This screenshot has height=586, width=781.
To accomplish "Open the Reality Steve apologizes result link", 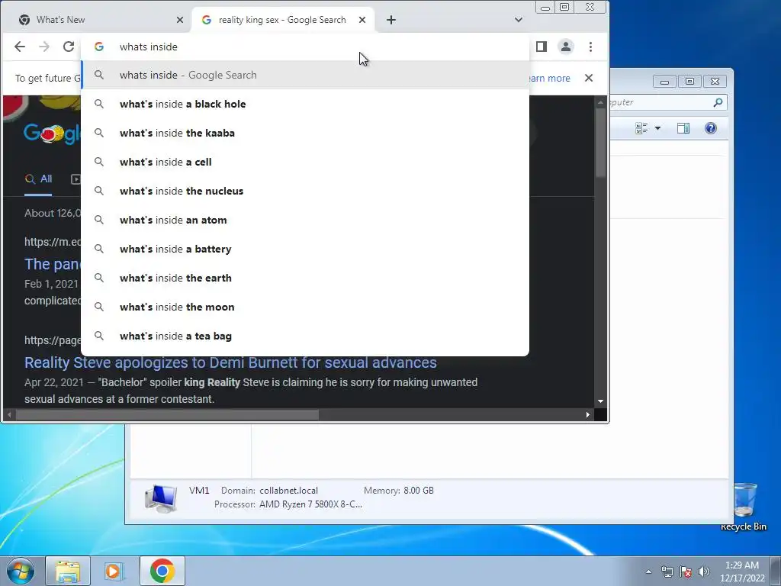I will point(230,362).
